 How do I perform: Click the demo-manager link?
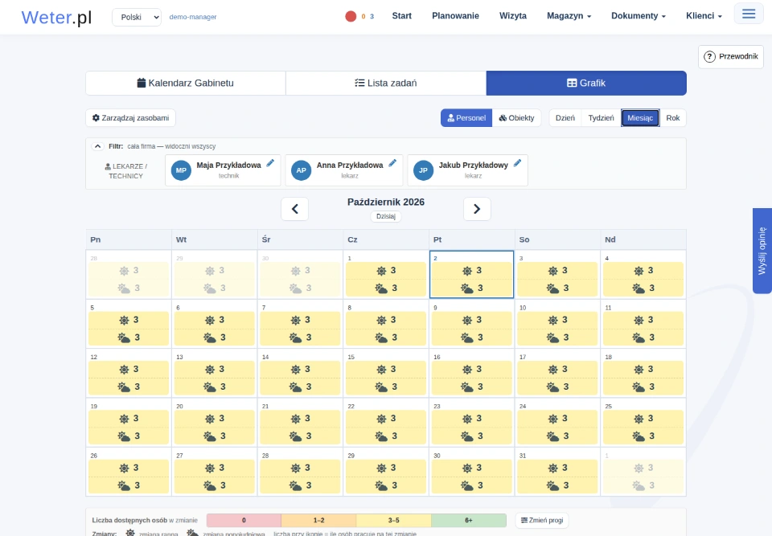click(193, 17)
